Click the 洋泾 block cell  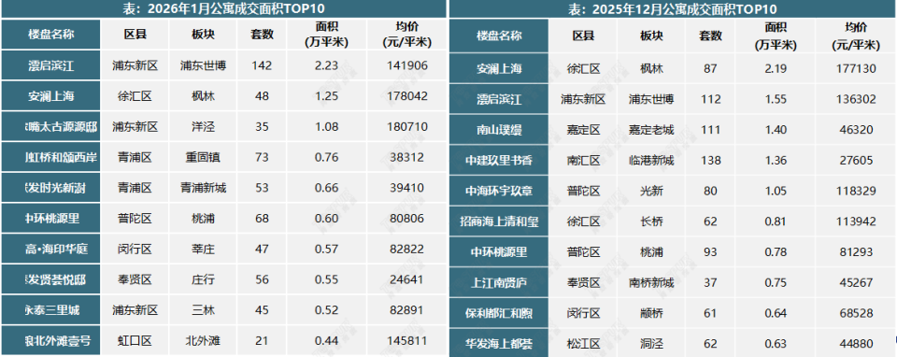(x=203, y=126)
